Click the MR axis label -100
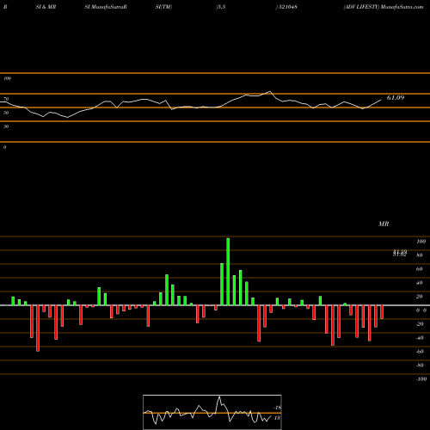 pyautogui.click(x=421, y=379)
